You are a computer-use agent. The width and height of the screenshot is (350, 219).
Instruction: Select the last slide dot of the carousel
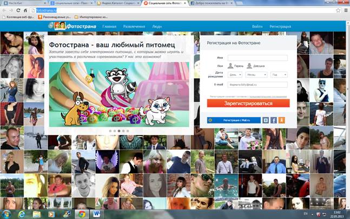click(x=128, y=131)
